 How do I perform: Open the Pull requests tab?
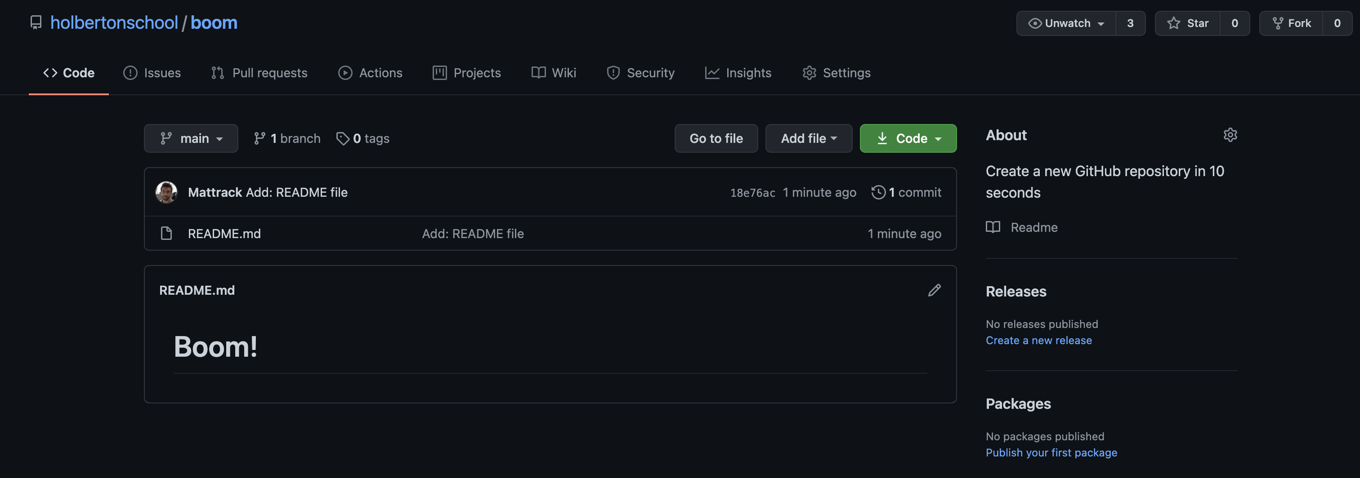coord(259,73)
